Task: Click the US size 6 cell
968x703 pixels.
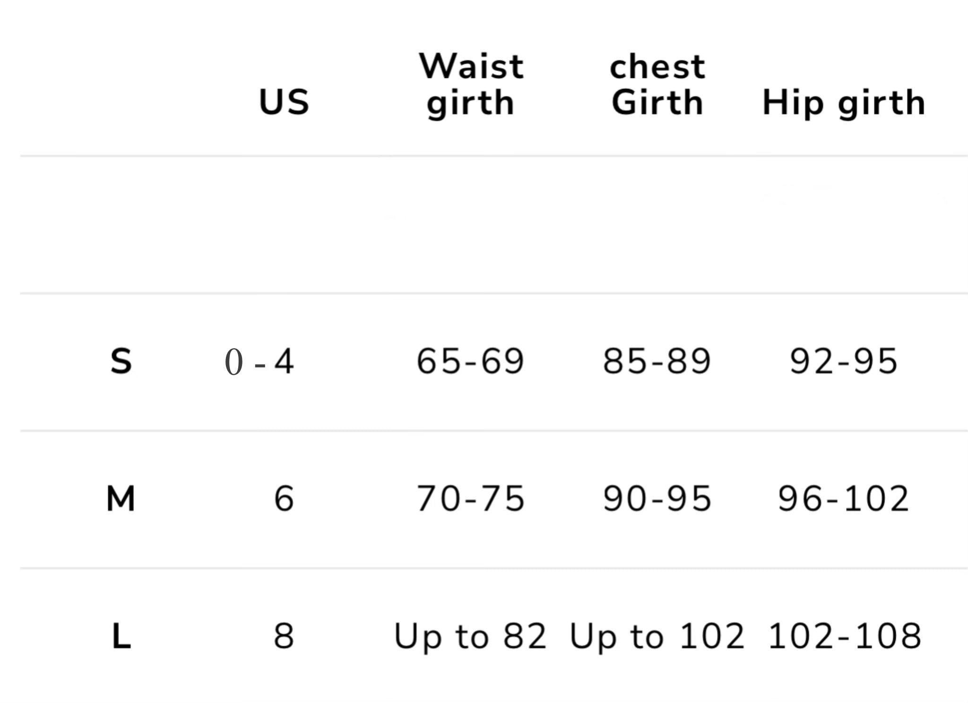Action: pyautogui.click(x=284, y=499)
